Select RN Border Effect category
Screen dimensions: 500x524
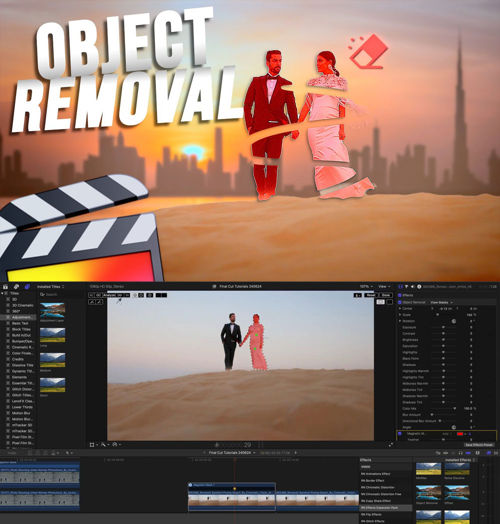click(x=385, y=480)
